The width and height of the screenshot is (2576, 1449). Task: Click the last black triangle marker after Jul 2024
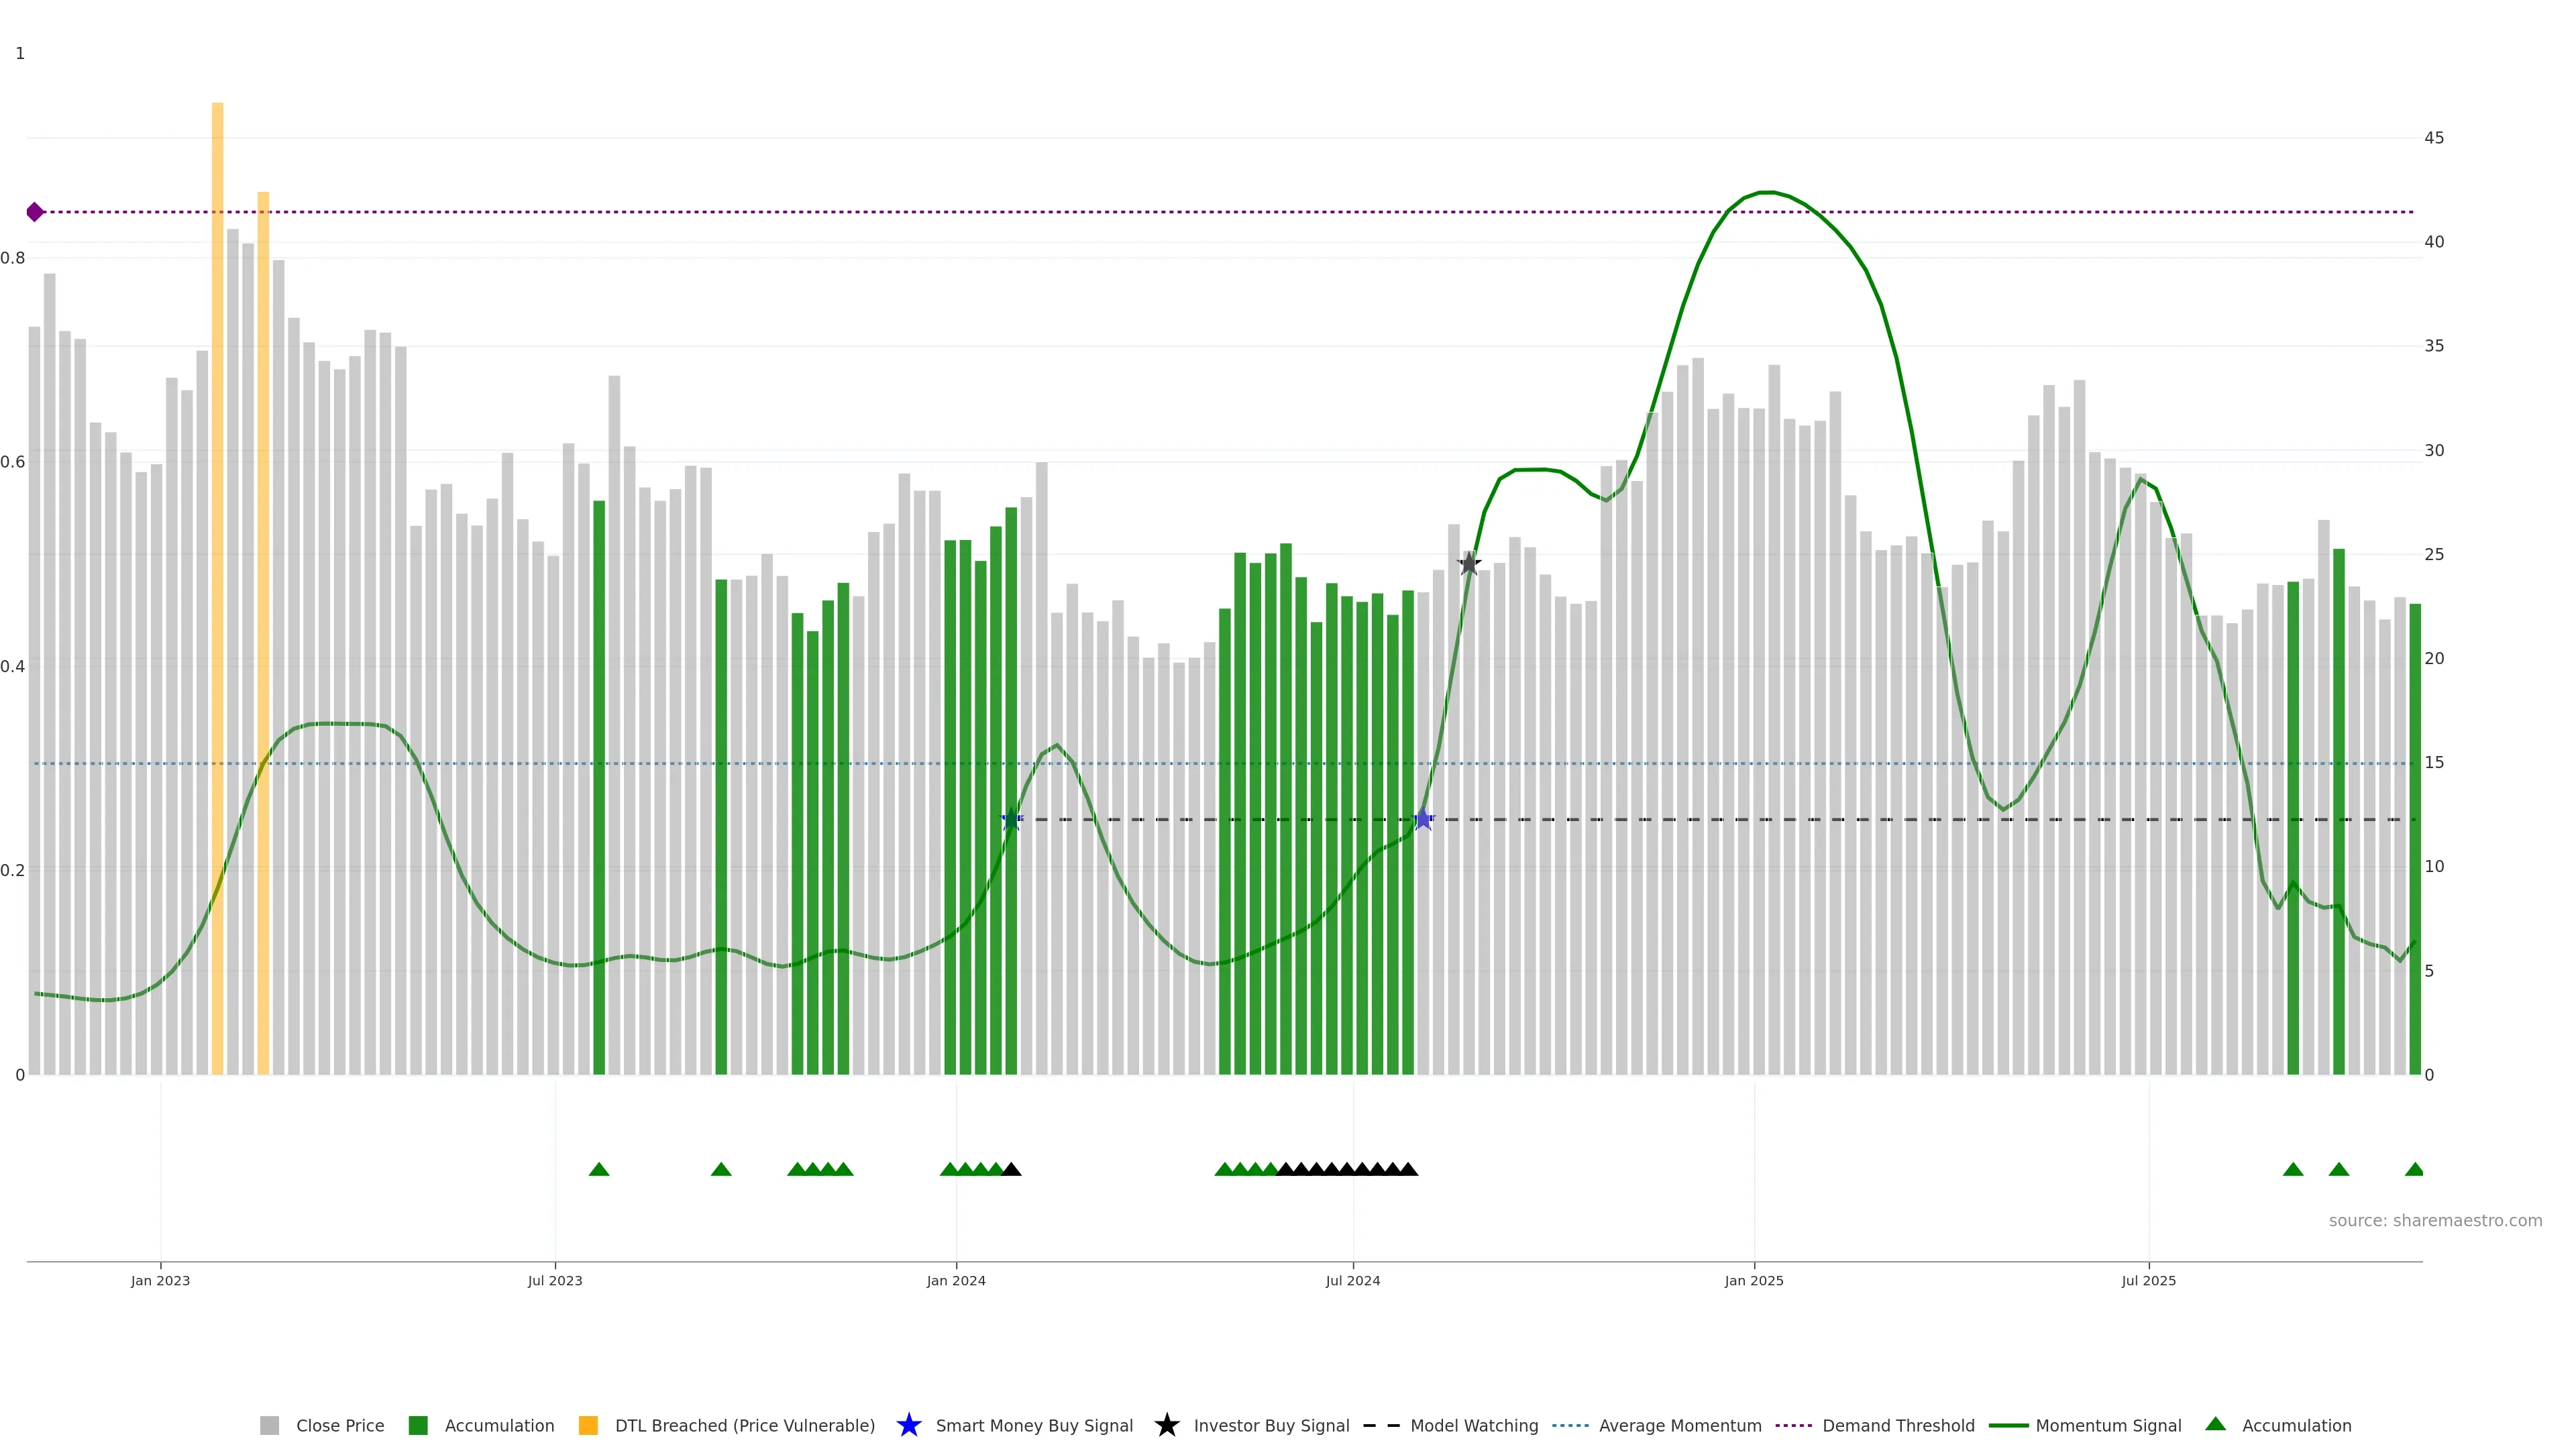(1408, 1169)
